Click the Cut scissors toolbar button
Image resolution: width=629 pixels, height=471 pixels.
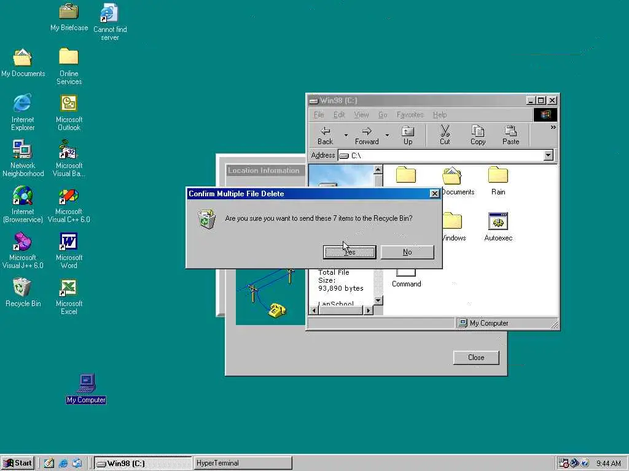coord(445,136)
